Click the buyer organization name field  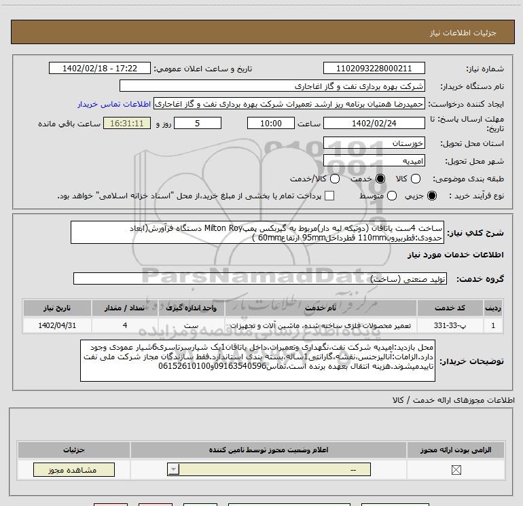[272, 86]
